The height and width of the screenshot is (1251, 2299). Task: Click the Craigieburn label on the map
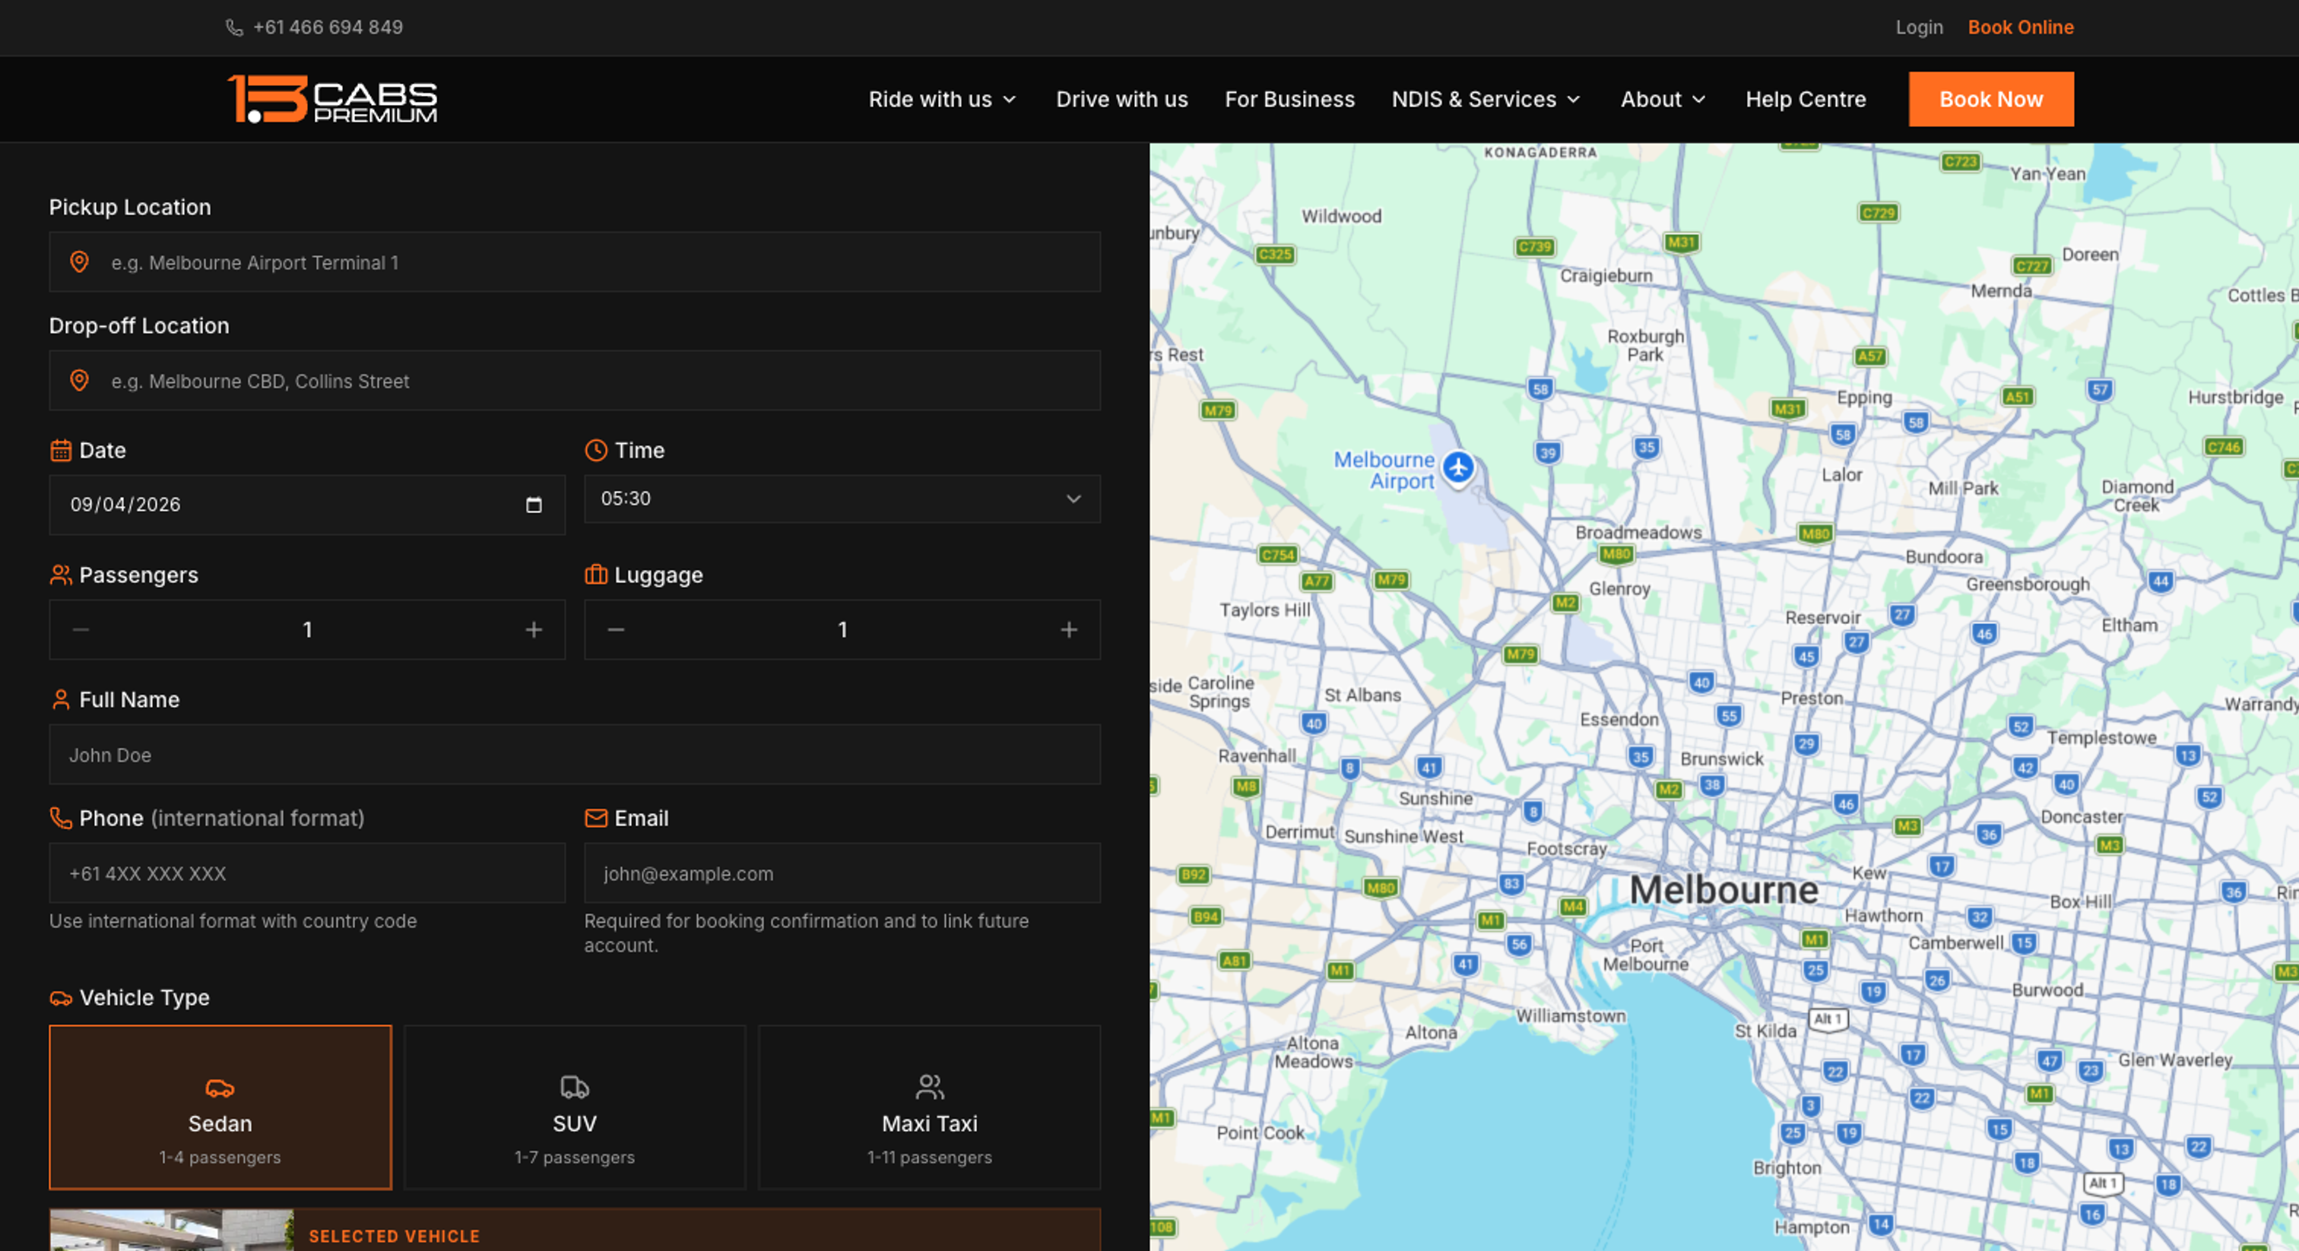[x=1606, y=276]
